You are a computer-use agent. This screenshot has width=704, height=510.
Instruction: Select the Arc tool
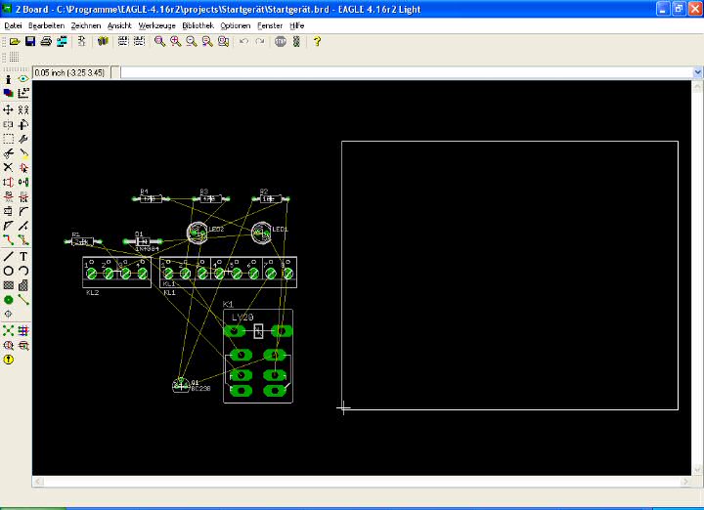click(23, 271)
